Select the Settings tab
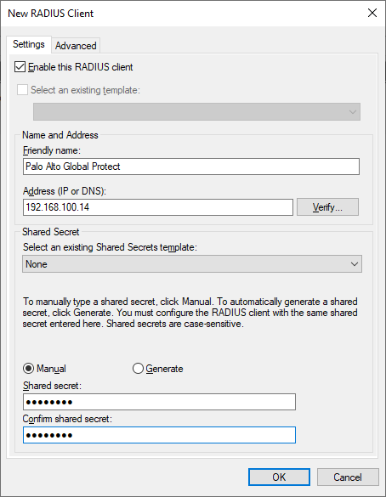Viewport: 386px width, 497px height. click(29, 44)
